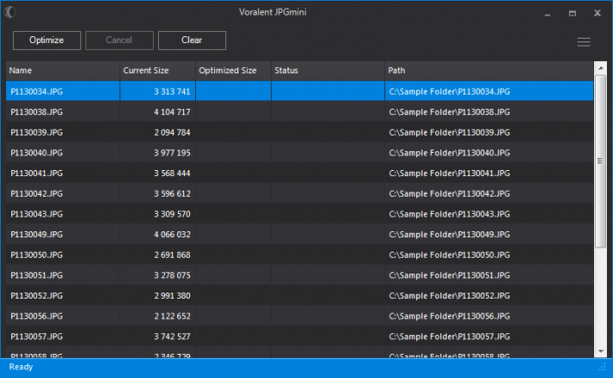This screenshot has height=378, width=613.
Task: Select the file P1130043.JPG
Action: pyautogui.click(x=36, y=214)
